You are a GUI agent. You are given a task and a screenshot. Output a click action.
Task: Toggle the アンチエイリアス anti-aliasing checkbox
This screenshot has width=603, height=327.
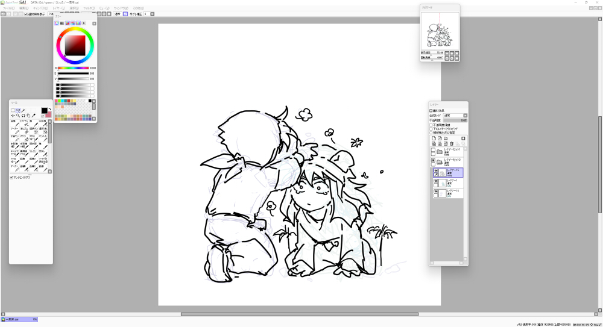[11, 178]
